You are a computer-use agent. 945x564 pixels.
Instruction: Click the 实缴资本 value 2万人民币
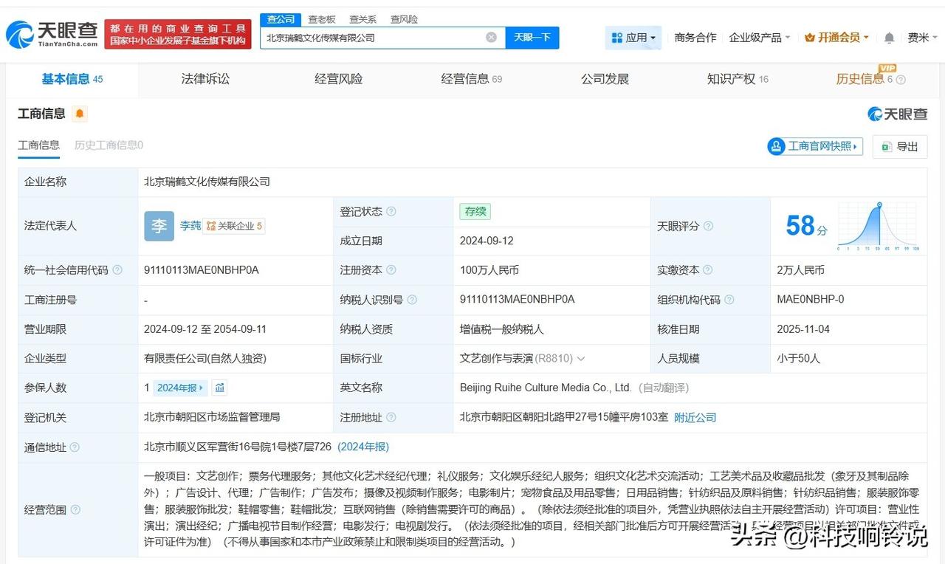tap(800, 270)
